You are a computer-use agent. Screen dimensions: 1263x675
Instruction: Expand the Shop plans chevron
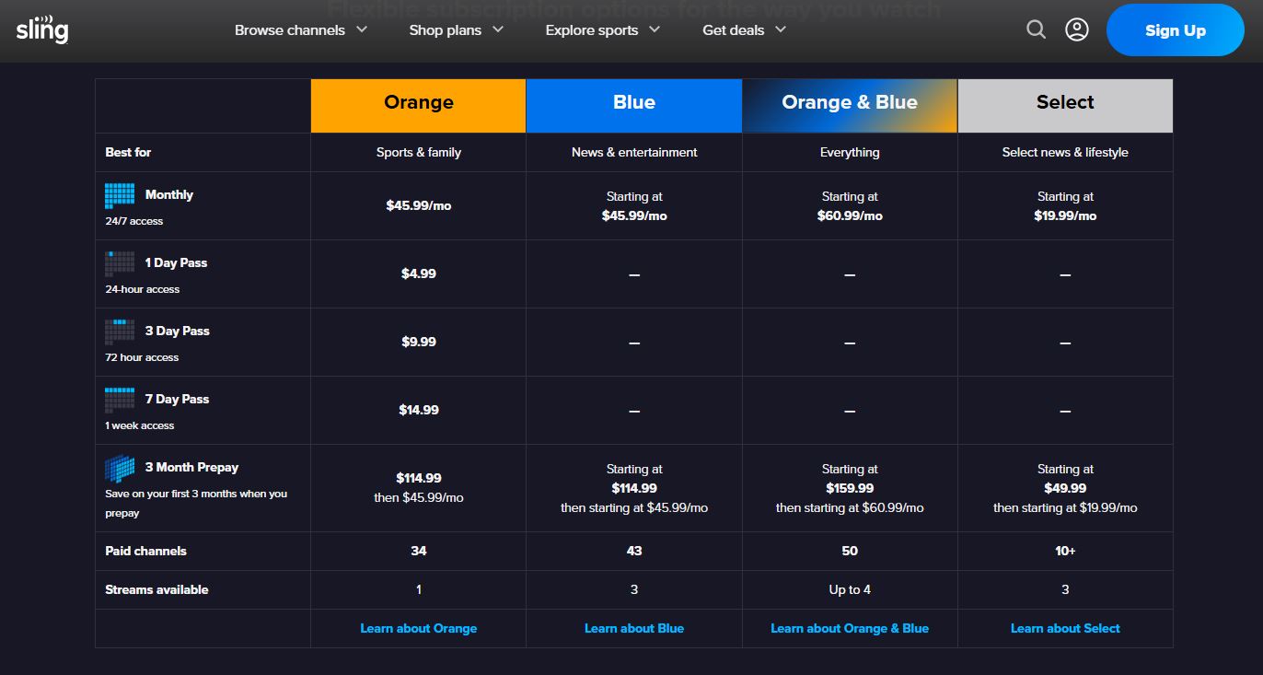click(498, 29)
